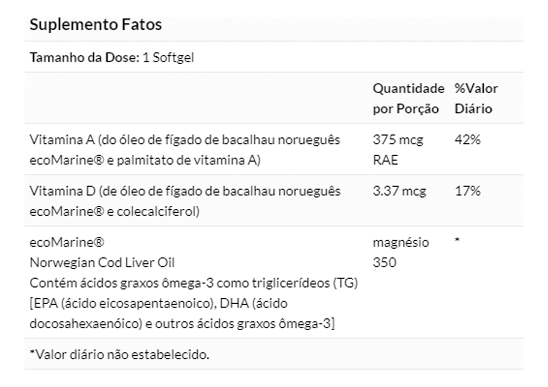The width and height of the screenshot is (548, 387).
Task: Click the 42% daily value
Action: click(467, 140)
